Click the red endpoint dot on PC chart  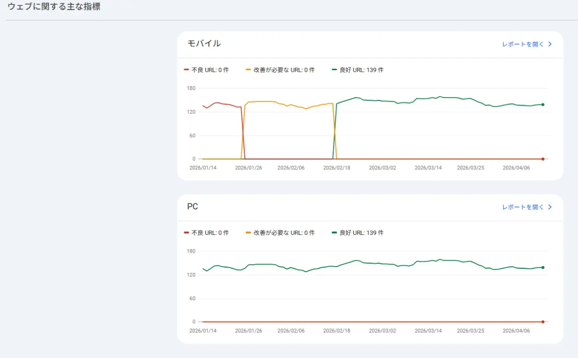click(543, 322)
